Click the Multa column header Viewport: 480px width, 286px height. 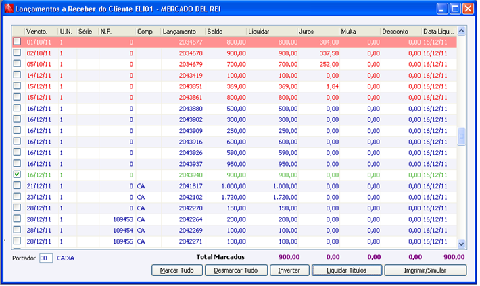coord(360,32)
